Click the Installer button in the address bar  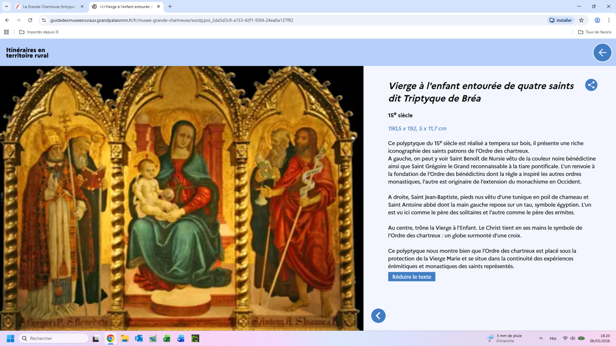561,20
